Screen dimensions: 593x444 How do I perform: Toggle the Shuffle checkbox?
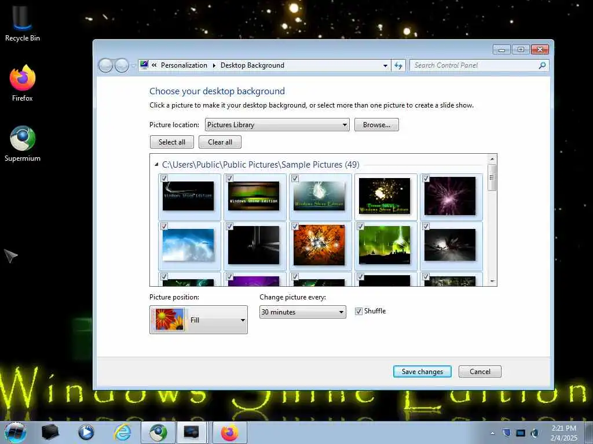click(x=358, y=311)
